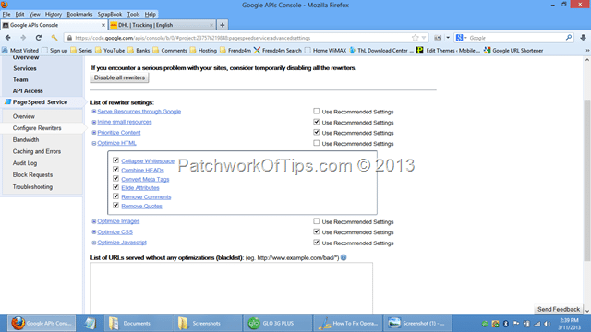Show more bookmarks with the overflow chevron
This screenshot has height=332, width=591.
[x=587, y=50]
